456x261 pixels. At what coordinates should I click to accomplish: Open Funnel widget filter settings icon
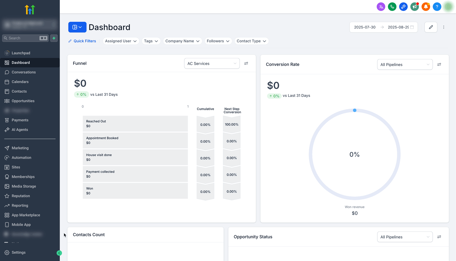[x=246, y=63]
